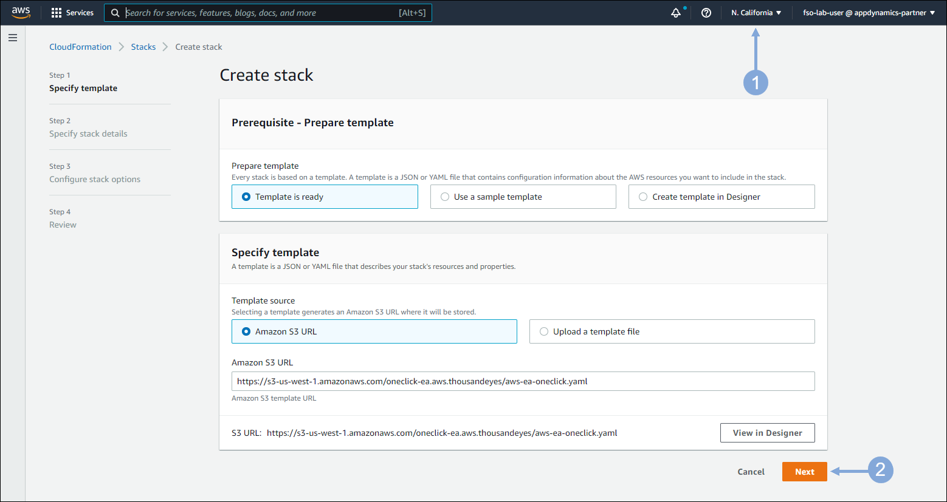
Task: Click the Create stack breadcrumb text
Action: tap(199, 47)
